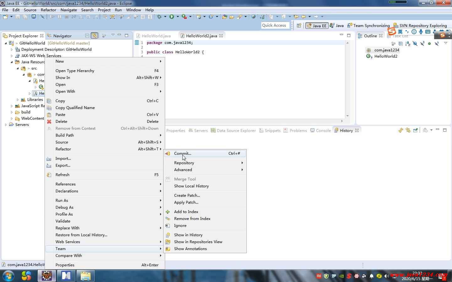Switch to the Console tab
The height and width of the screenshot is (282, 452).
click(x=320, y=131)
